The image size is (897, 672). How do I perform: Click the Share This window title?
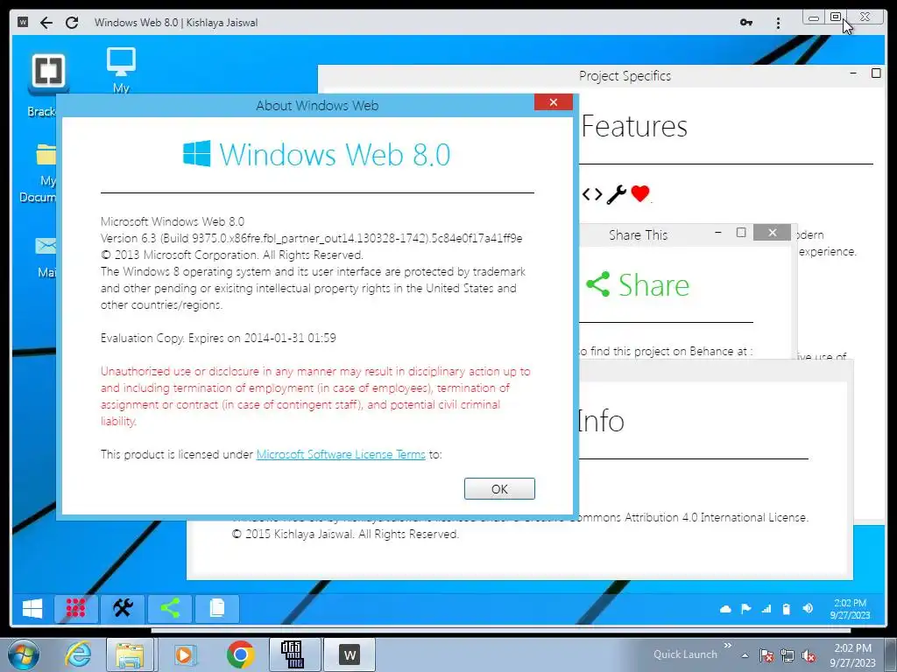tap(638, 234)
